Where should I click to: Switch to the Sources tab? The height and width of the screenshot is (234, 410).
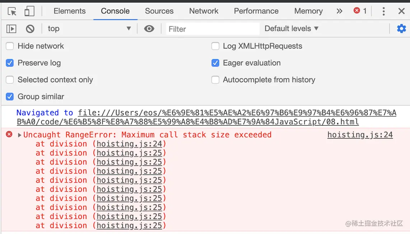[159, 11]
